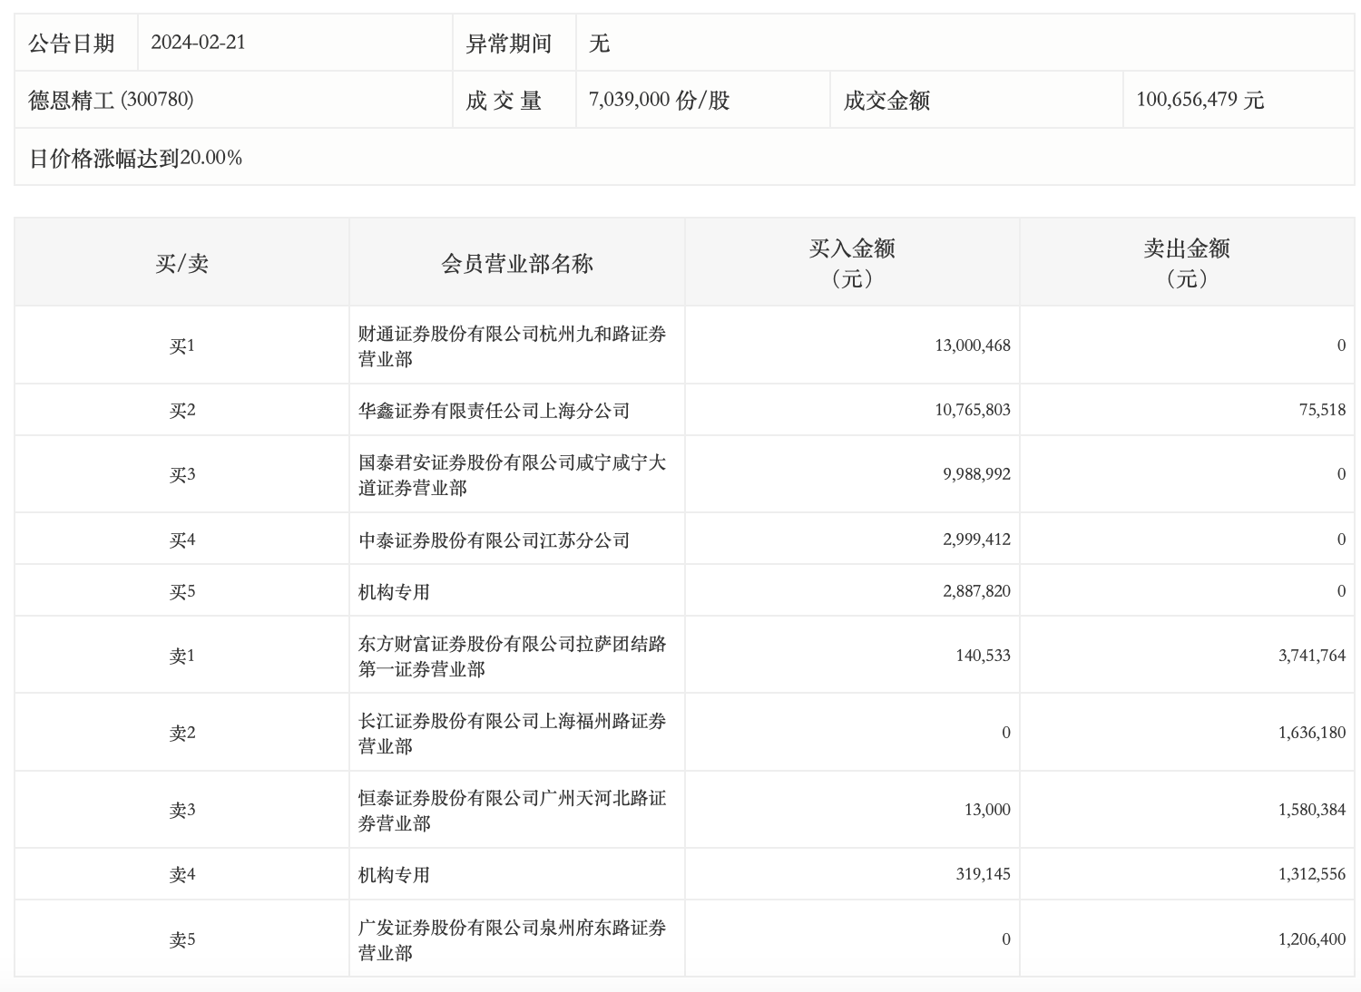Click the 买入金额 column header
The image size is (1361, 992).
pos(851,263)
